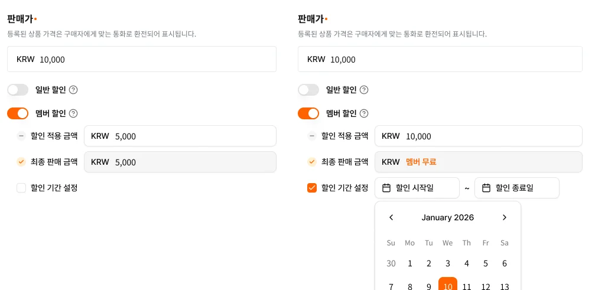Click check icon beside left panel's 최종 판매 금액

pyautogui.click(x=21, y=162)
